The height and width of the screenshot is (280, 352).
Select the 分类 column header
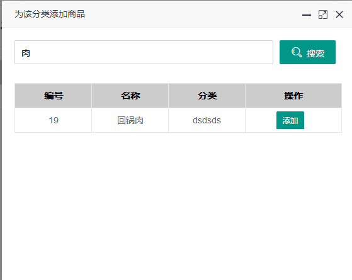207,96
